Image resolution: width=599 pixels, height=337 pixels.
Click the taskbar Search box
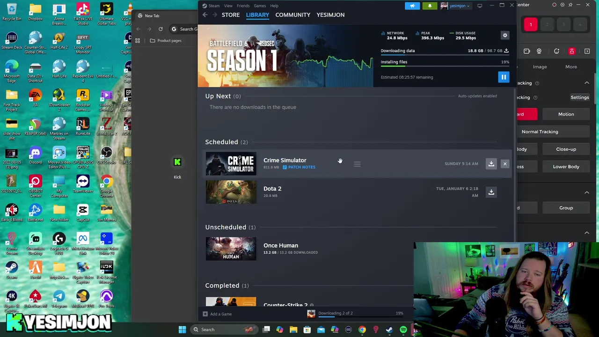click(224, 330)
